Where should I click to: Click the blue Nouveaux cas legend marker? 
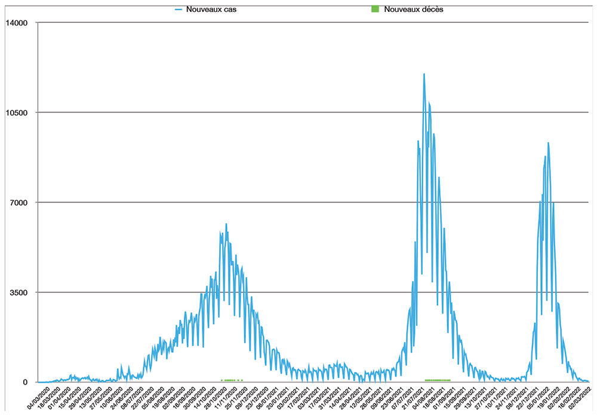point(178,10)
